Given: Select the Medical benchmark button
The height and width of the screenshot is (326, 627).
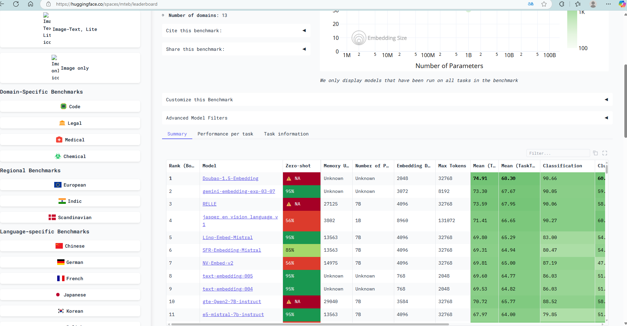Looking at the screenshot, I should (70, 140).
